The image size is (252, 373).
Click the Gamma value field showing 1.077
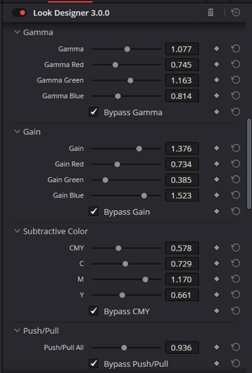(x=182, y=49)
